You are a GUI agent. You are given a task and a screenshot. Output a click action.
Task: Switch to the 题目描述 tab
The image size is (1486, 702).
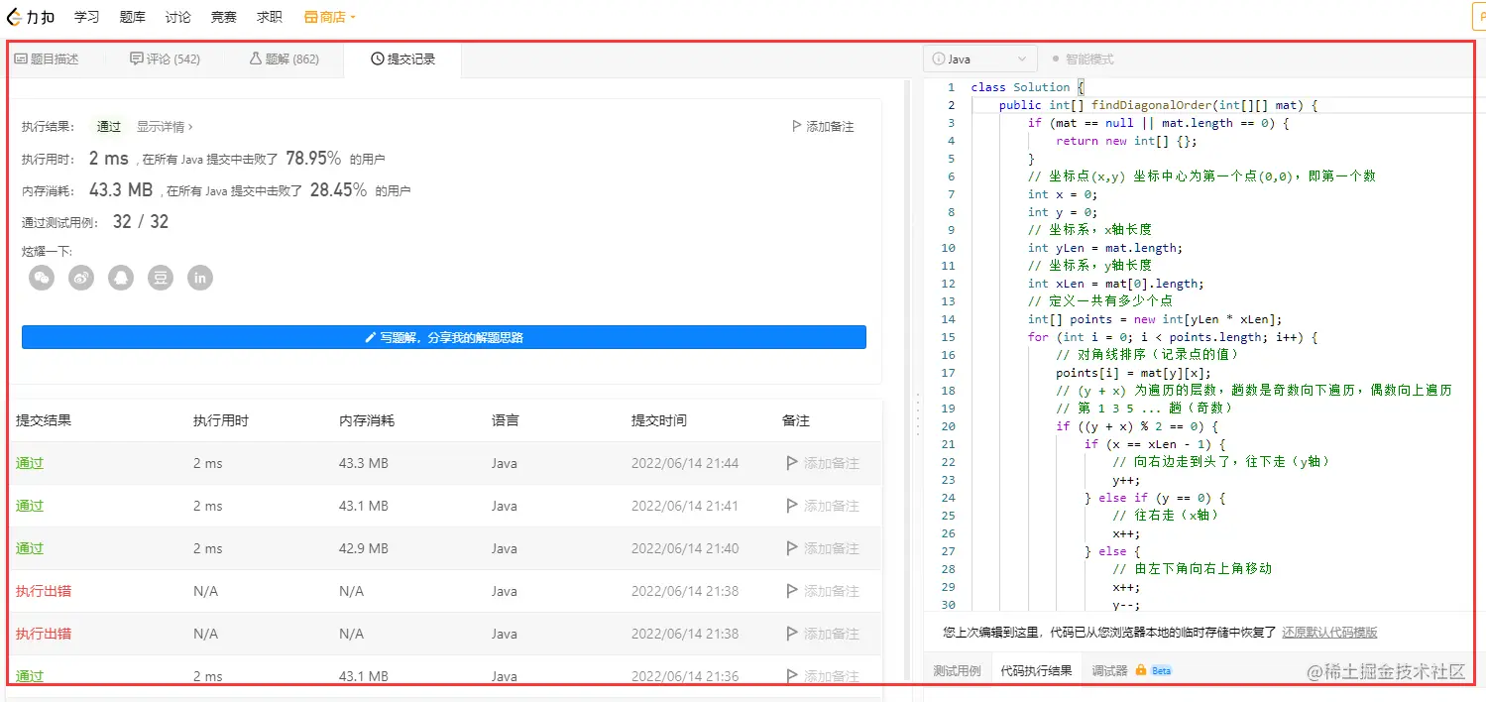[47, 59]
